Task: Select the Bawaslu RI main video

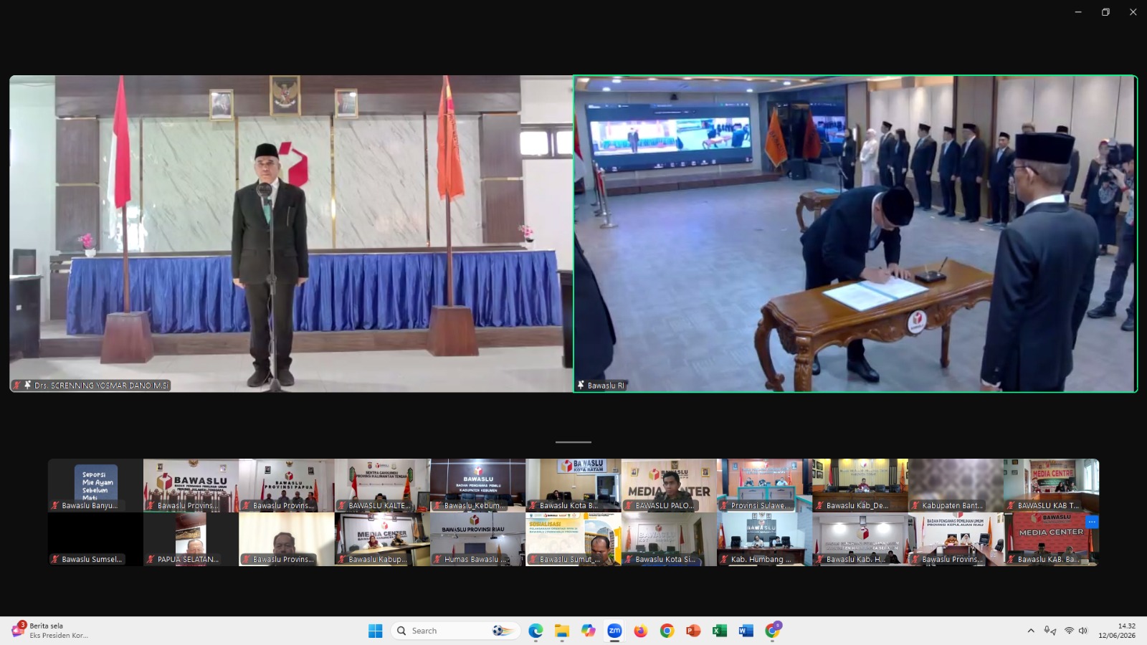Action: [855, 234]
